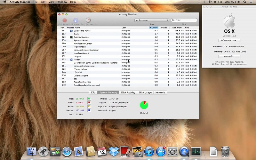The height and width of the screenshot is (160, 256).
Task: Select the com.apple.security.pboxd process row
Action: pyautogui.click(x=128, y=50)
